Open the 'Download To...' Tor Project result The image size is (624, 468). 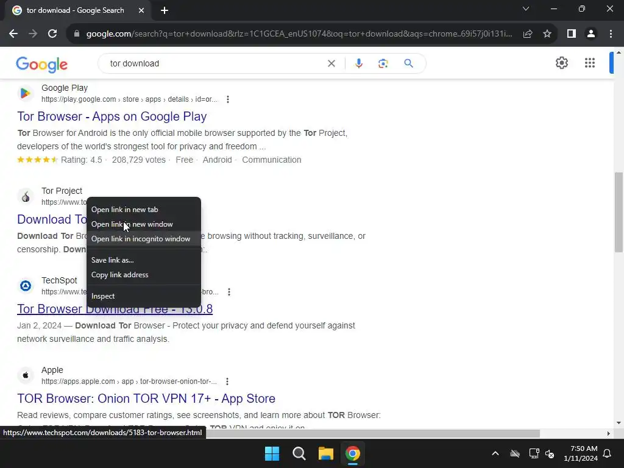[x=52, y=219]
